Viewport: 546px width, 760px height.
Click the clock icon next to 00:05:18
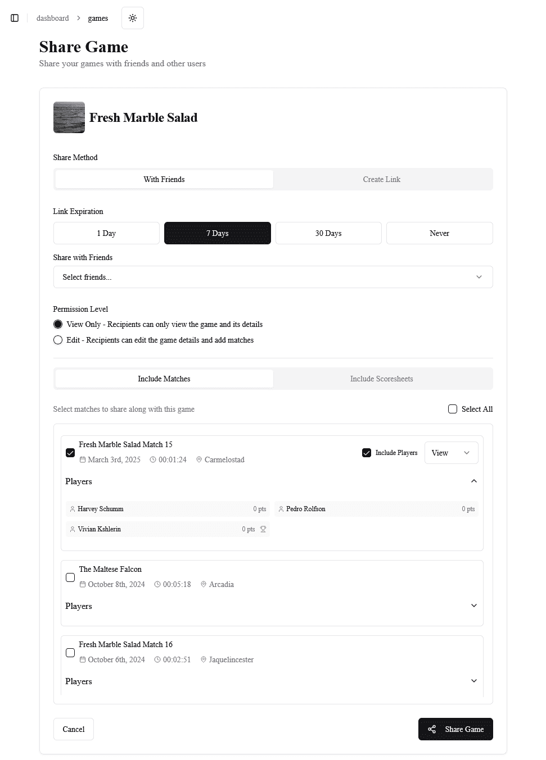158,584
